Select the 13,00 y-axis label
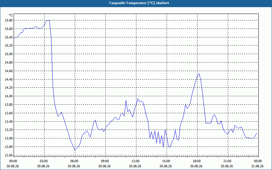The image size is (272, 170). 9,138
